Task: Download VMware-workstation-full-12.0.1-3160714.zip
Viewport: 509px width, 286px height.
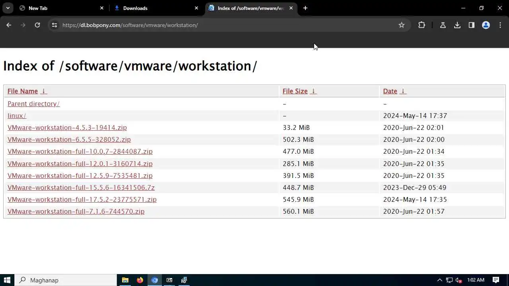Action: tap(80, 164)
